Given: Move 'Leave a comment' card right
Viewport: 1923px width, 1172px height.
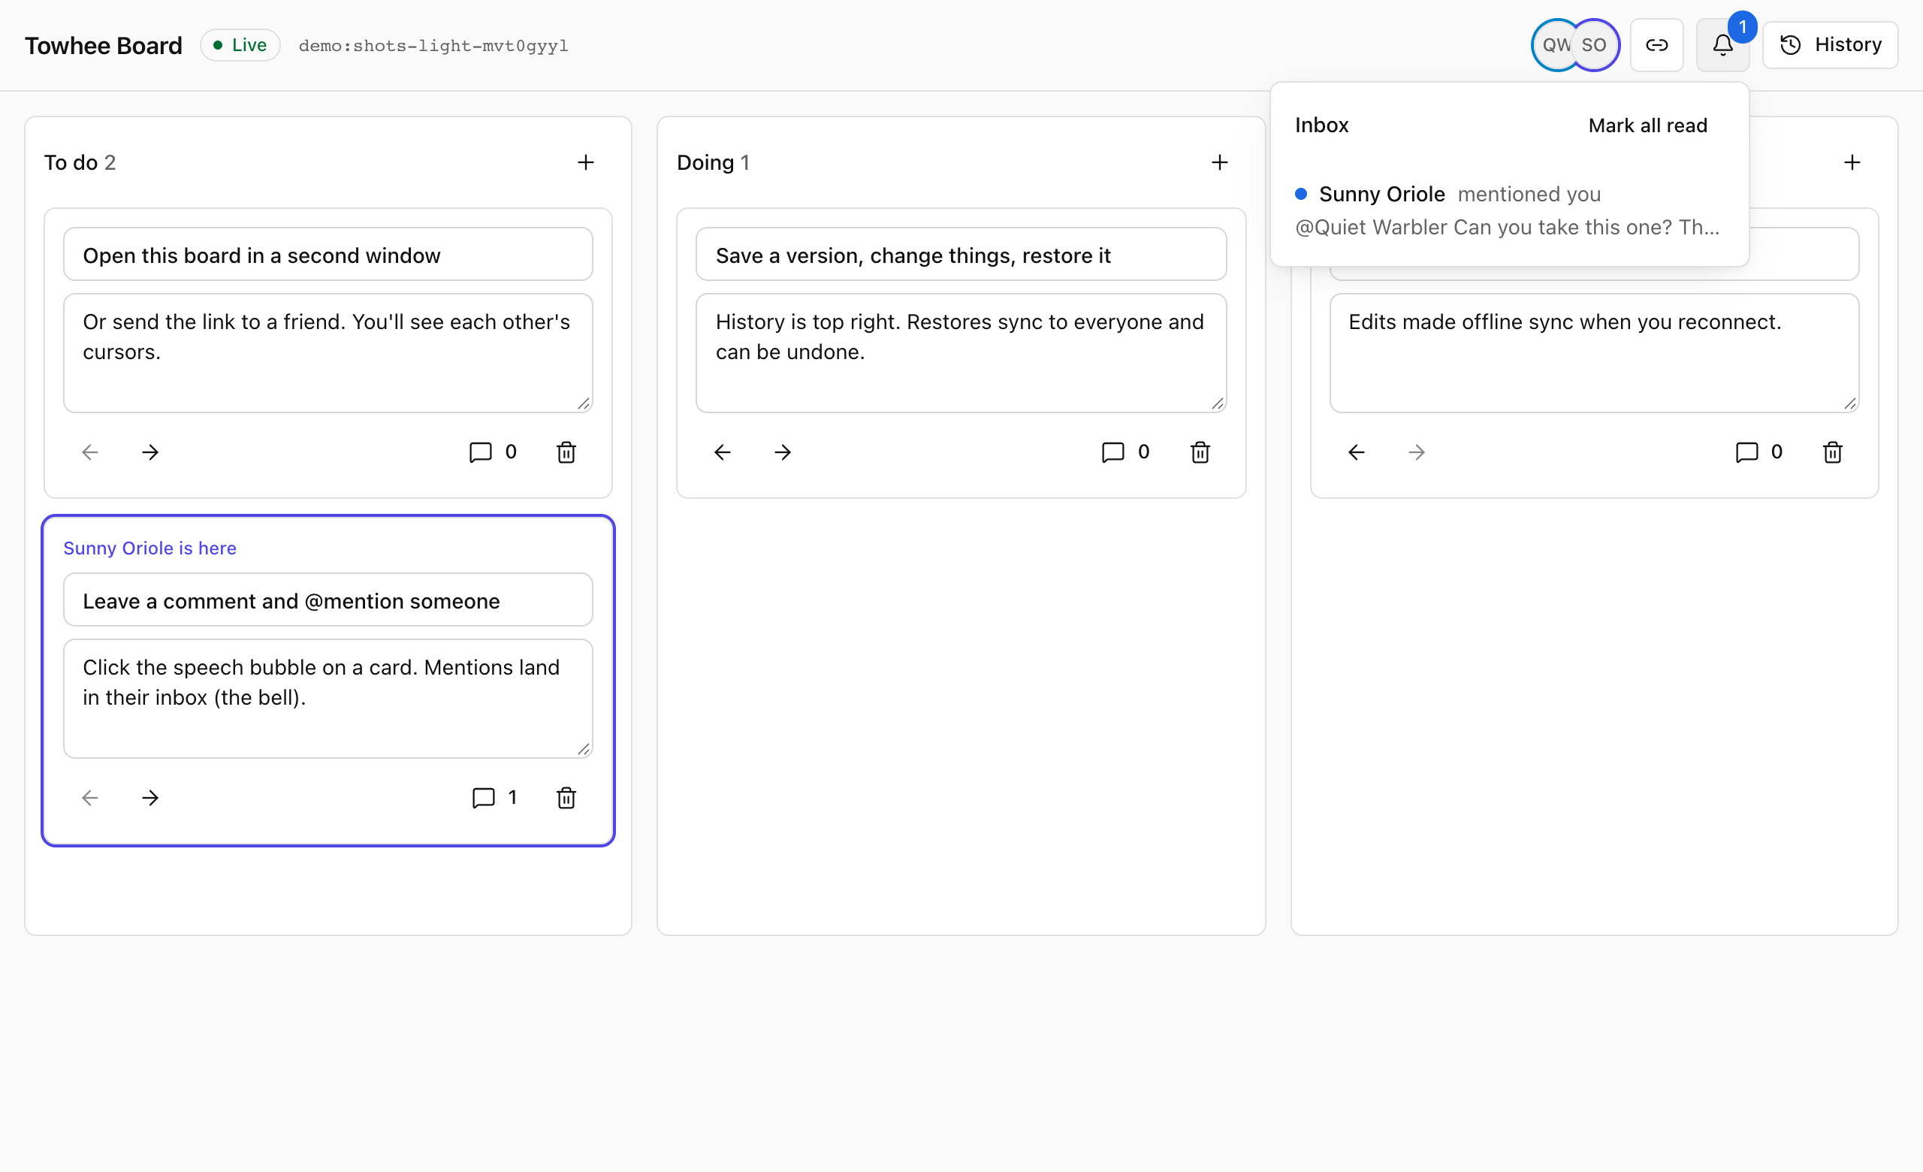Looking at the screenshot, I should tap(151, 797).
